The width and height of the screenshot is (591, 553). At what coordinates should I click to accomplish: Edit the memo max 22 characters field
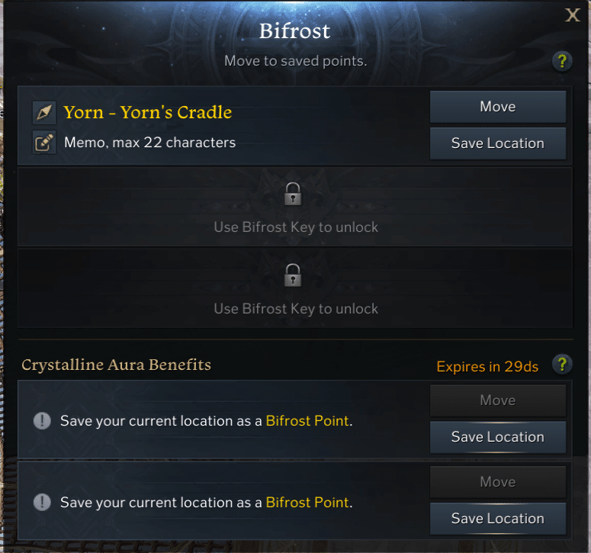pos(149,143)
